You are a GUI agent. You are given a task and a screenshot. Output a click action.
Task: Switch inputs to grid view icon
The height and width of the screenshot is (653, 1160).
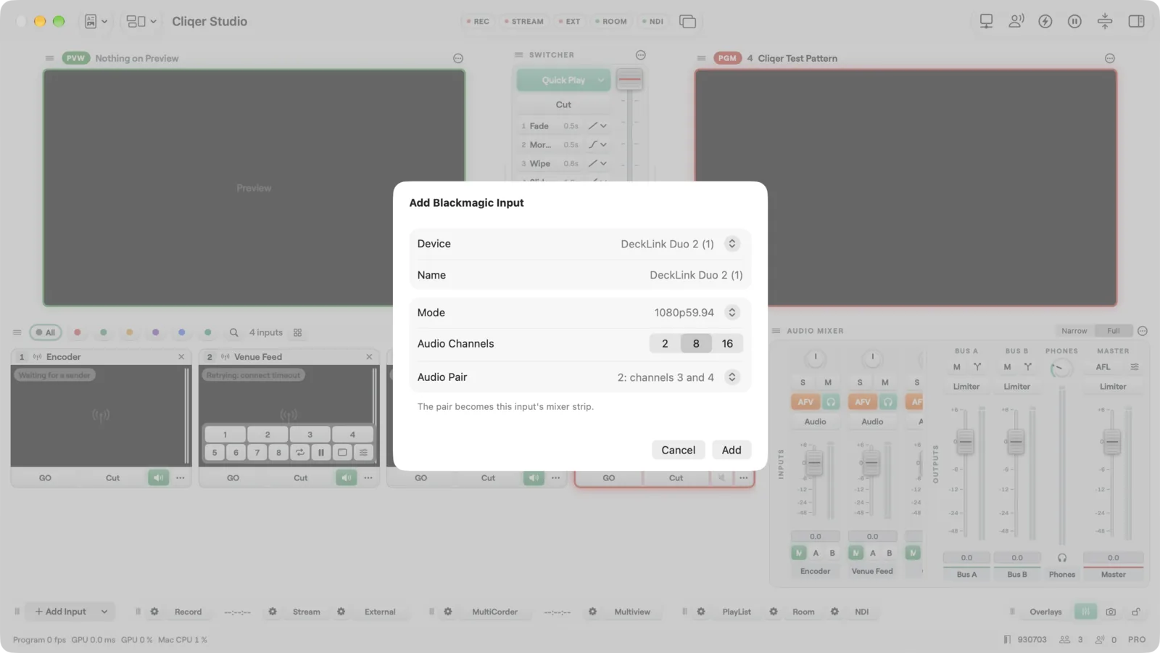297,332
